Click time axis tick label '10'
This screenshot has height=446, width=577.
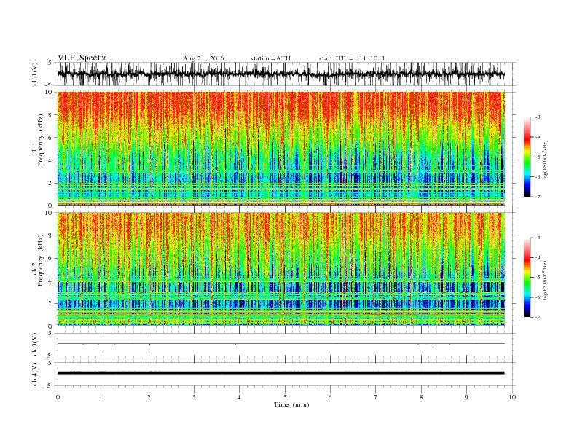(512, 397)
